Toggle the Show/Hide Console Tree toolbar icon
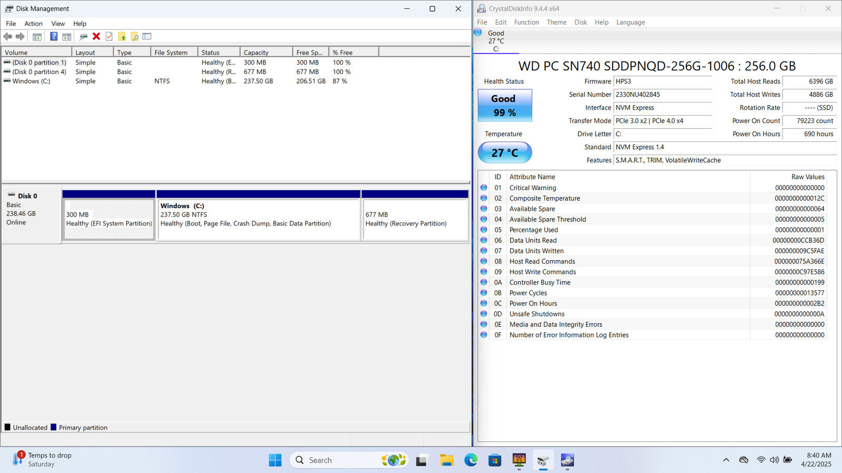This screenshot has height=473, width=842. (37, 36)
